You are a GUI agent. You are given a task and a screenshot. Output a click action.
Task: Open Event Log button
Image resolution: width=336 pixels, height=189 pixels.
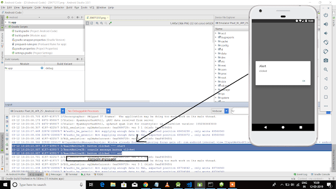tap(300, 174)
